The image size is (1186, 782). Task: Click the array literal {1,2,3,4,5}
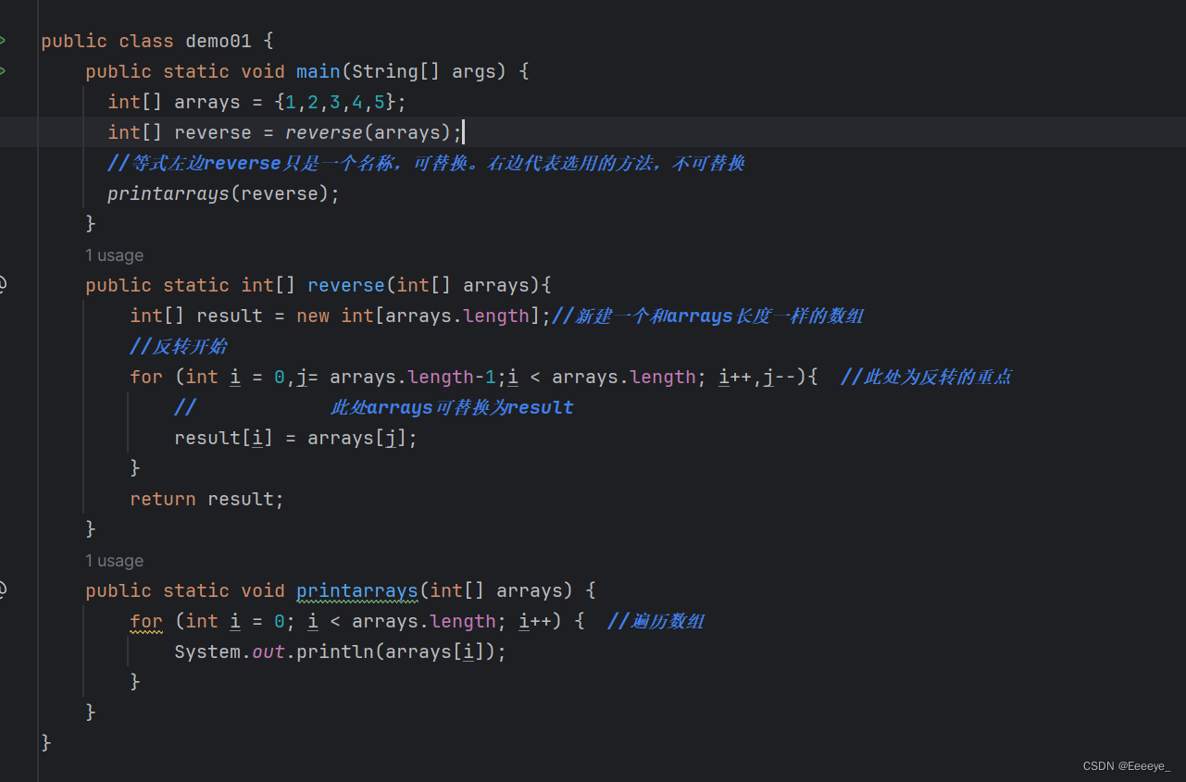pyautogui.click(x=335, y=102)
